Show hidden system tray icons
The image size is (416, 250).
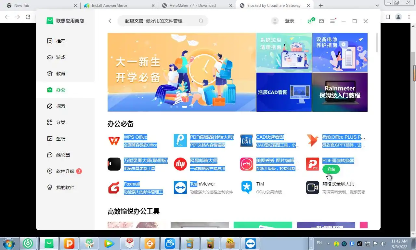pos(328,243)
